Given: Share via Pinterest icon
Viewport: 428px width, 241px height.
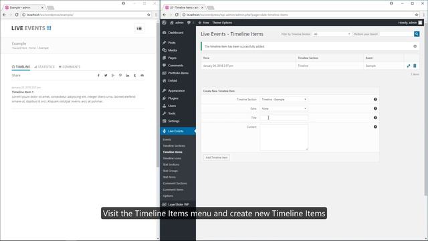Looking at the screenshot, I should pyautogui.click(x=120, y=76).
